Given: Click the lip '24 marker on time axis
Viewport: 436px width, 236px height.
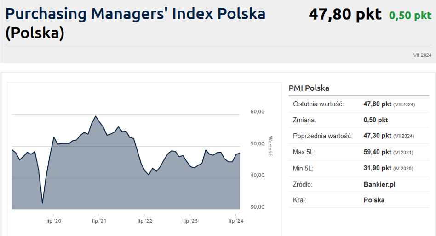Looking at the screenshot, I should click(236, 221).
